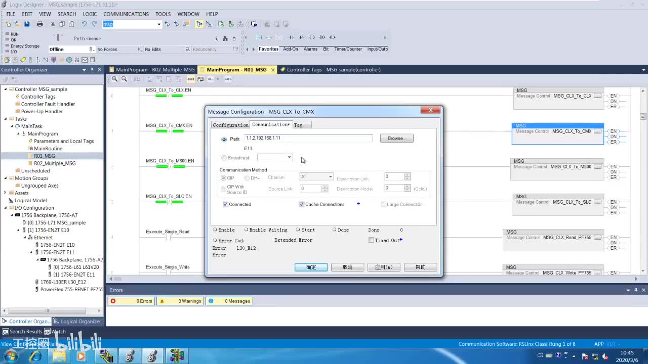Insert an Examine On contact instruction
Image resolution: width=648 pixels, height=364 pixels.
click(292, 37)
